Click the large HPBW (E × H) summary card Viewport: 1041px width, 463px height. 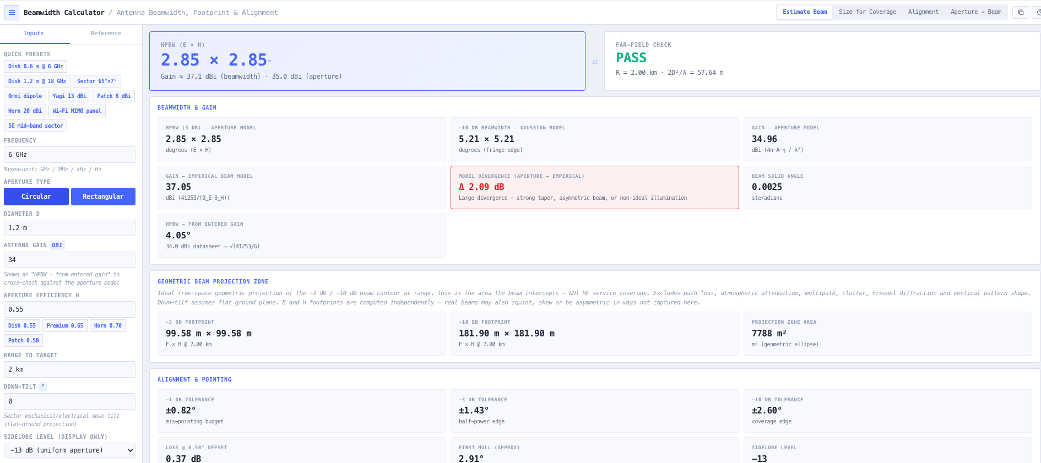click(367, 61)
